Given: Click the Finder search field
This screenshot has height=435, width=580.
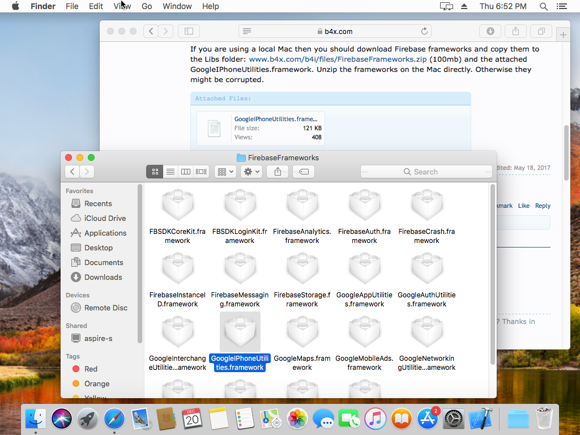Looking at the screenshot, I should coord(426,172).
